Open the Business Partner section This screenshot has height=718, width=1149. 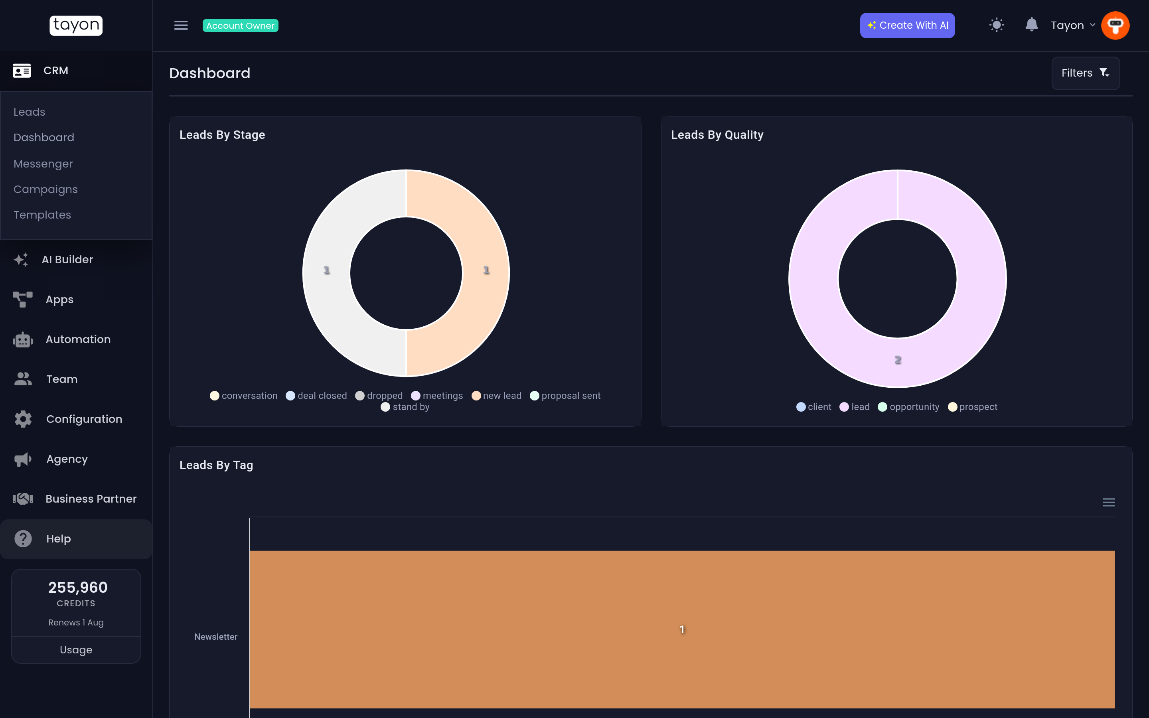tap(76, 499)
